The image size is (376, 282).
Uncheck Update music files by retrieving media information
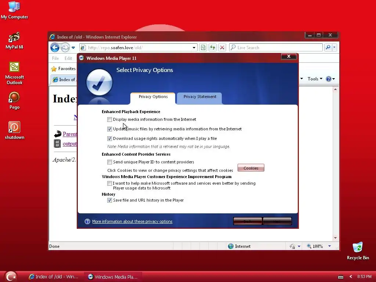click(109, 129)
